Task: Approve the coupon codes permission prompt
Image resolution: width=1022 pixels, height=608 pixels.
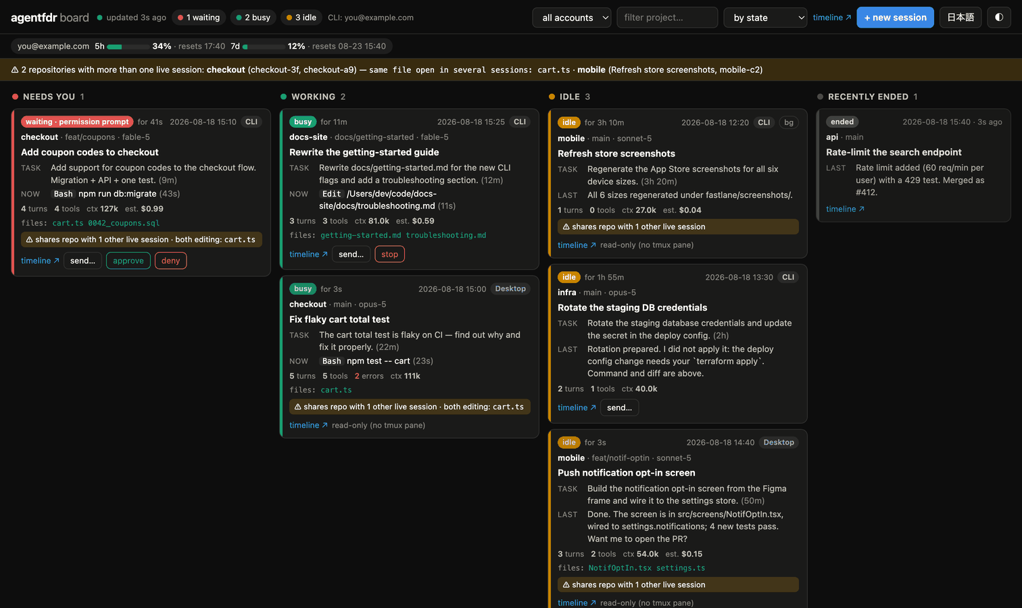Action: [x=128, y=261]
